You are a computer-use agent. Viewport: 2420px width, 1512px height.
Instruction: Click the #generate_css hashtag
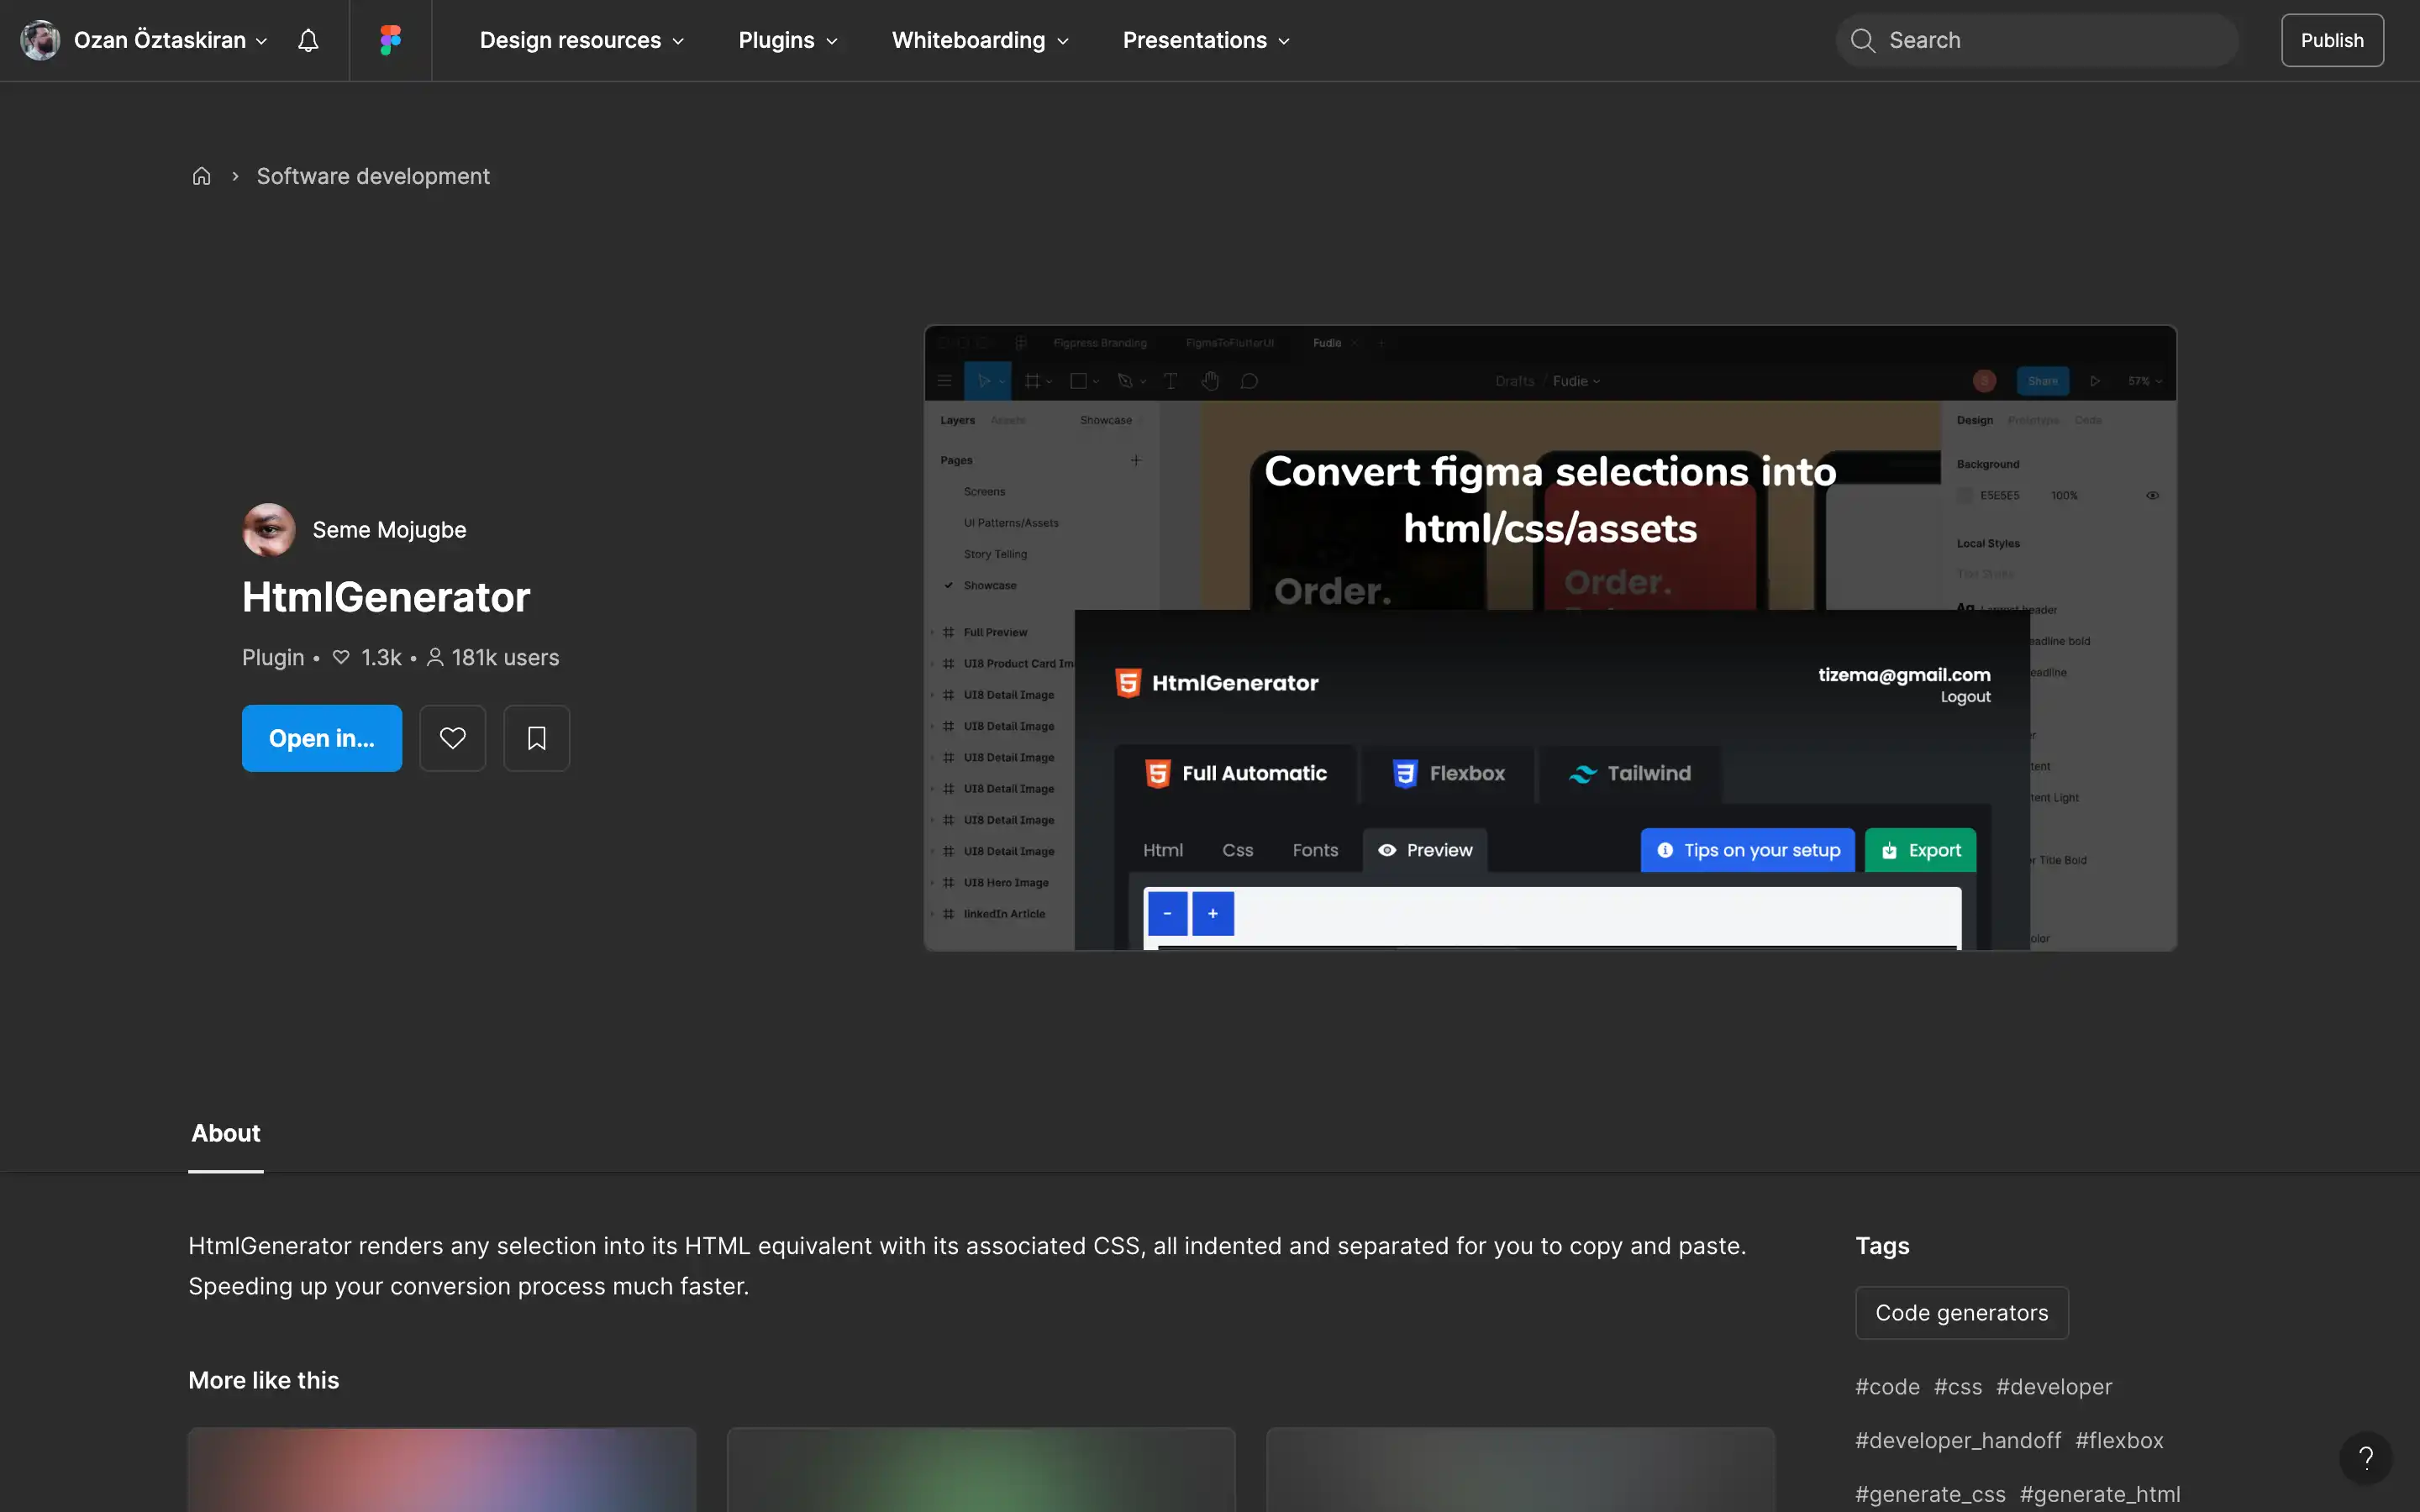[1930, 1494]
